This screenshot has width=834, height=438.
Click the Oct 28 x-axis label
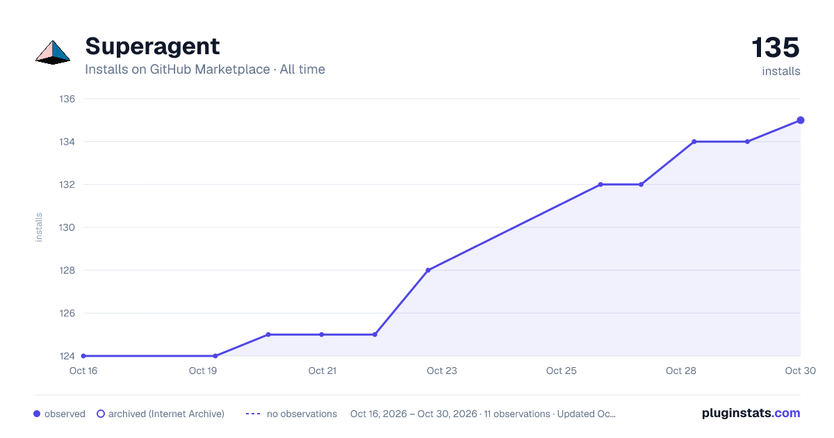tap(681, 371)
